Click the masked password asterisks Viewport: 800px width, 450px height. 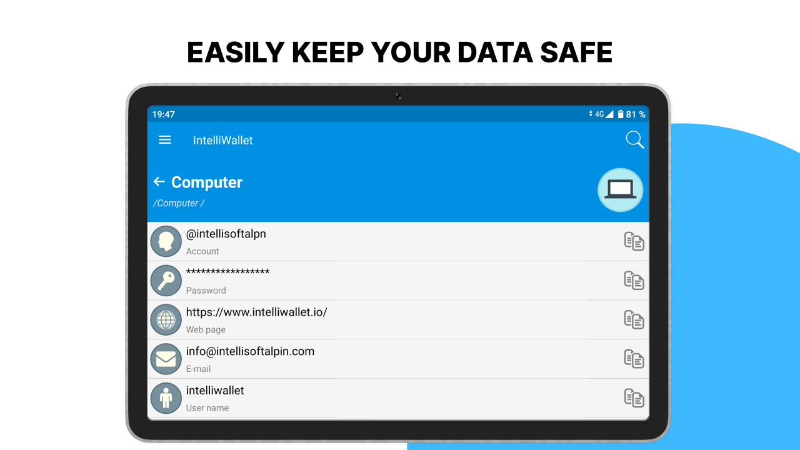pyautogui.click(x=227, y=272)
